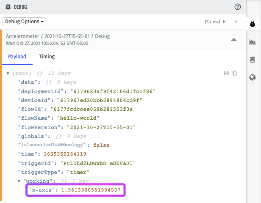Select the deviceId value 617967ed20bbb0894804bd9f
This screenshot has height=203, width=261.
pos(100,100)
